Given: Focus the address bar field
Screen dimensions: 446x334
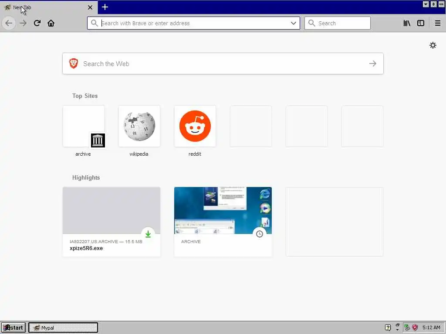Looking at the screenshot, I should pos(193,23).
